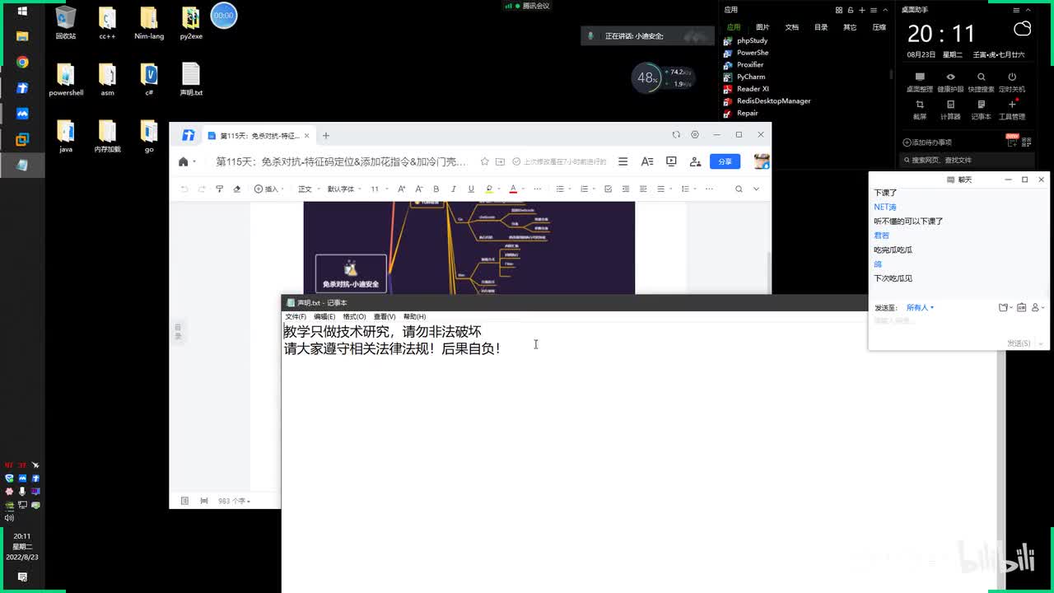Open Notepad 文件(F) menu
This screenshot has width=1054, height=593.
(296, 316)
